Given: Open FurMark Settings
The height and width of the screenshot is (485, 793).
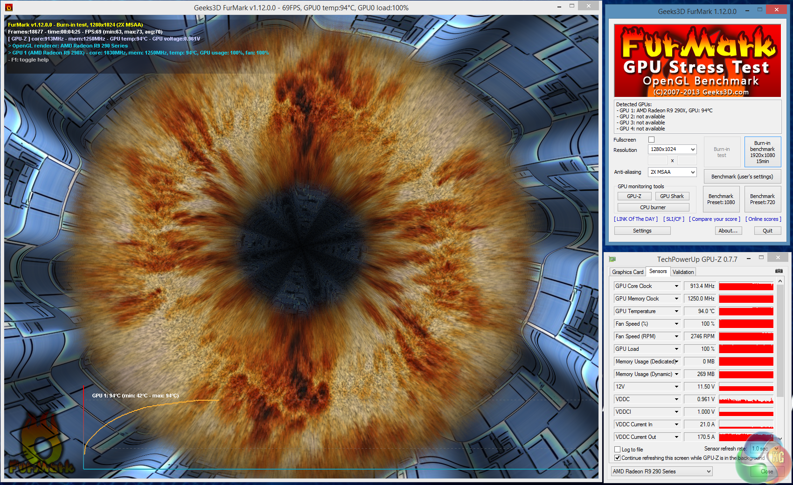Looking at the screenshot, I should coord(642,231).
